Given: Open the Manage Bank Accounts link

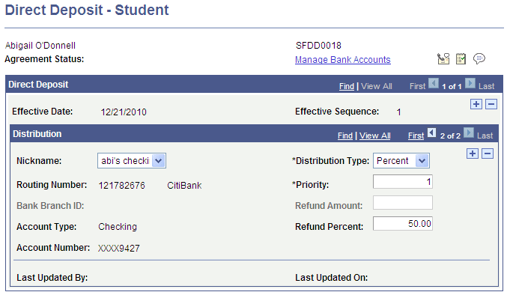Looking at the screenshot, I should click(x=343, y=60).
